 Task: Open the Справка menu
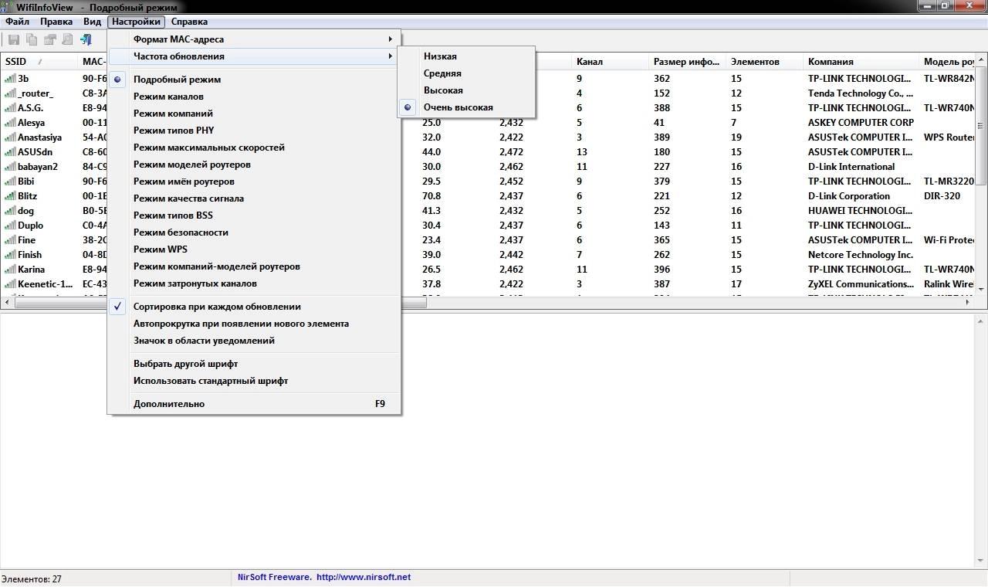(189, 22)
